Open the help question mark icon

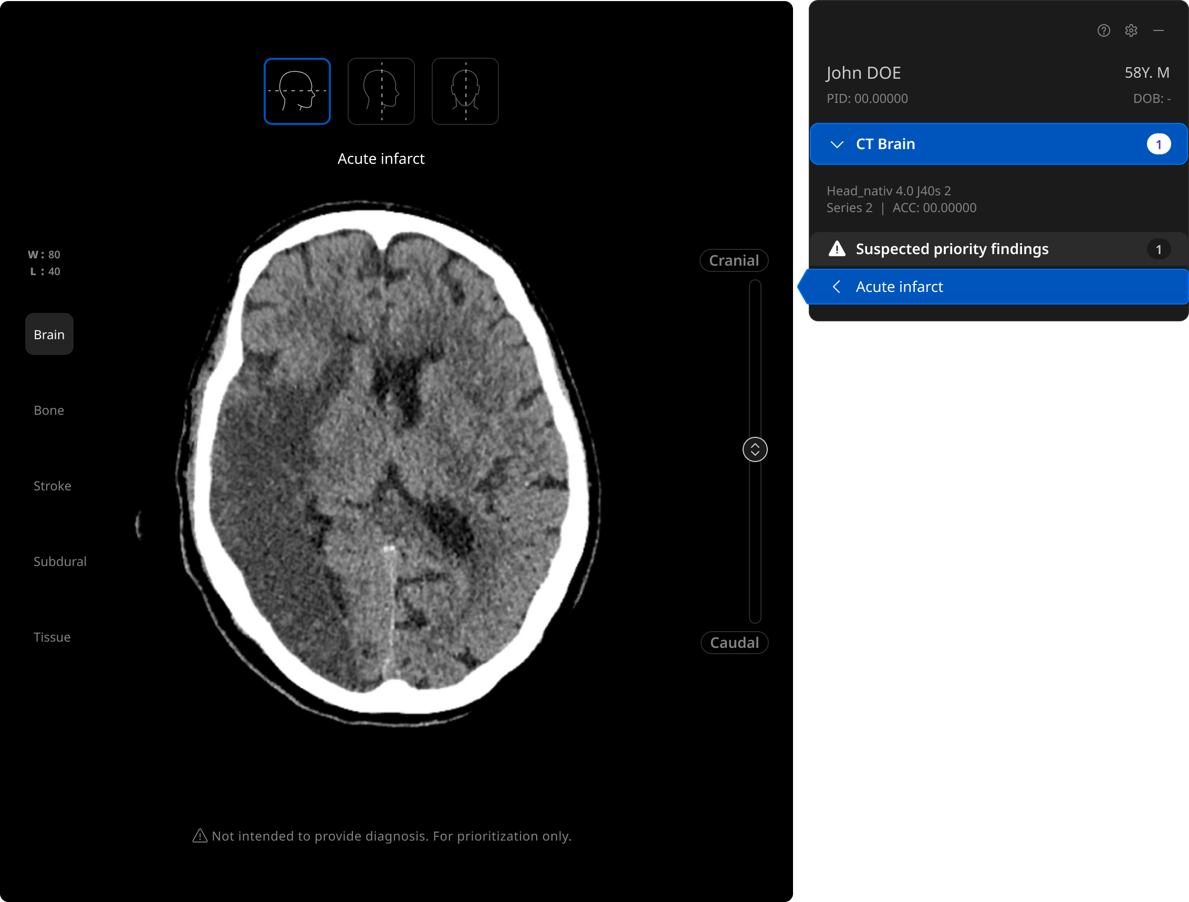pos(1103,30)
